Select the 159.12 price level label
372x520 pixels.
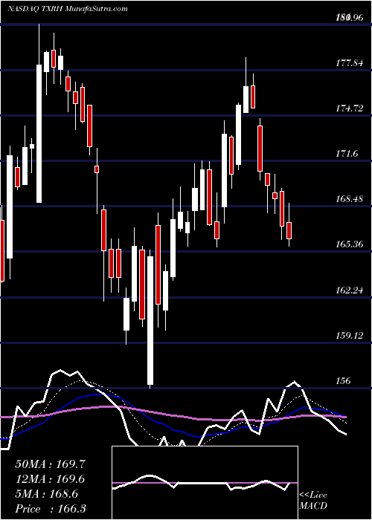coord(350,336)
